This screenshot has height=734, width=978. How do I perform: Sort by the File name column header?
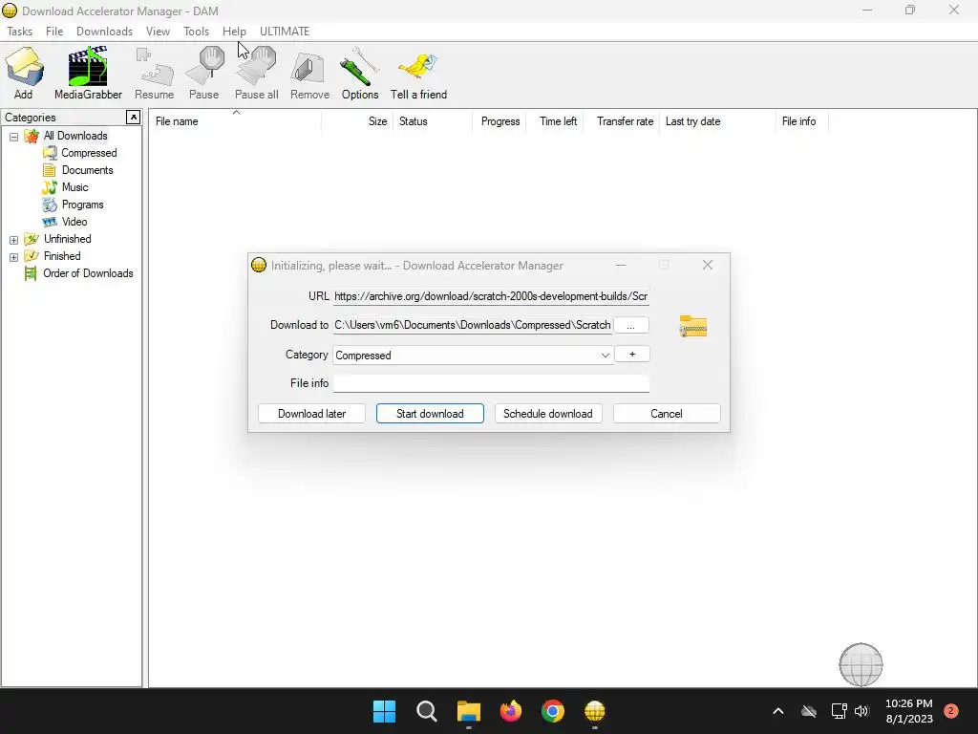235,121
